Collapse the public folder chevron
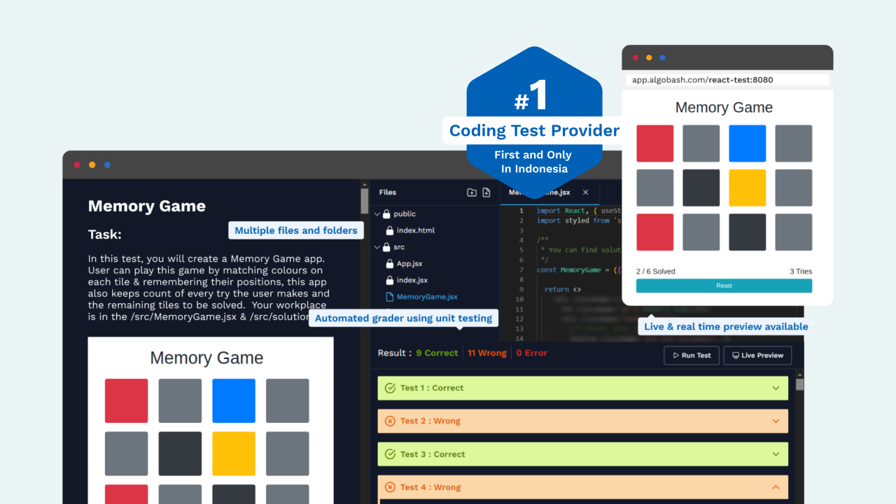Viewport: 896px width, 504px height. (x=377, y=214)
